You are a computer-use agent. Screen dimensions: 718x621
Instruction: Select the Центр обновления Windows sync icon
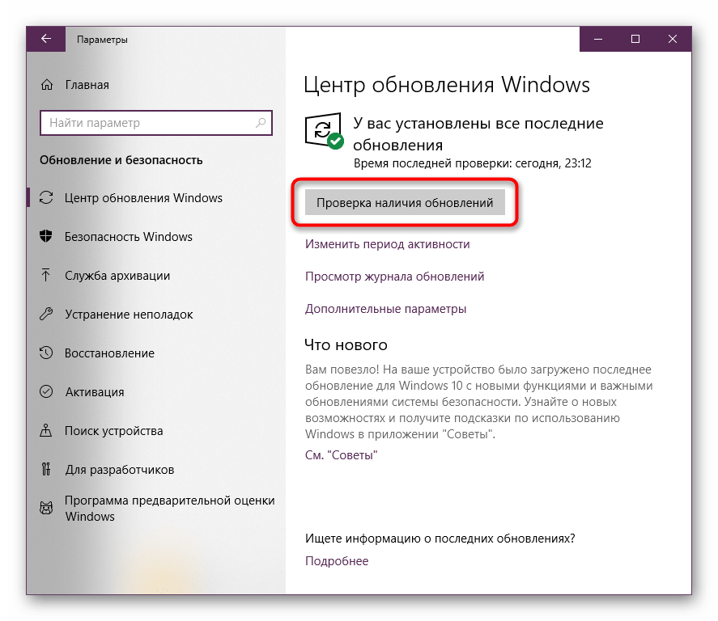46,197
